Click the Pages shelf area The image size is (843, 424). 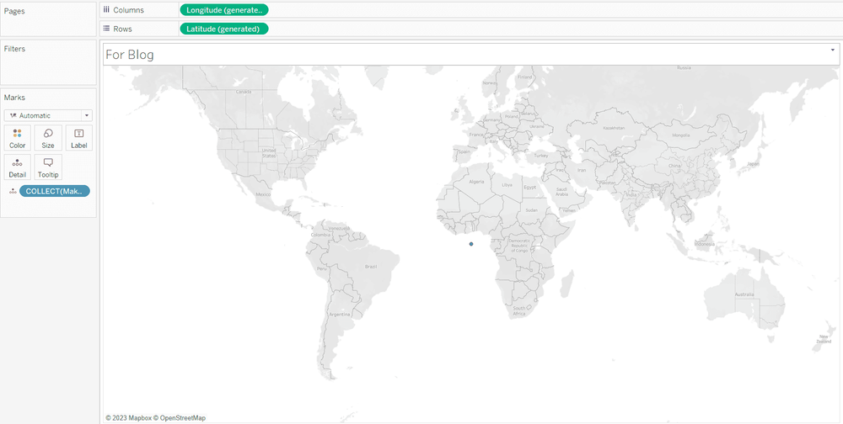tap(48, 21)
